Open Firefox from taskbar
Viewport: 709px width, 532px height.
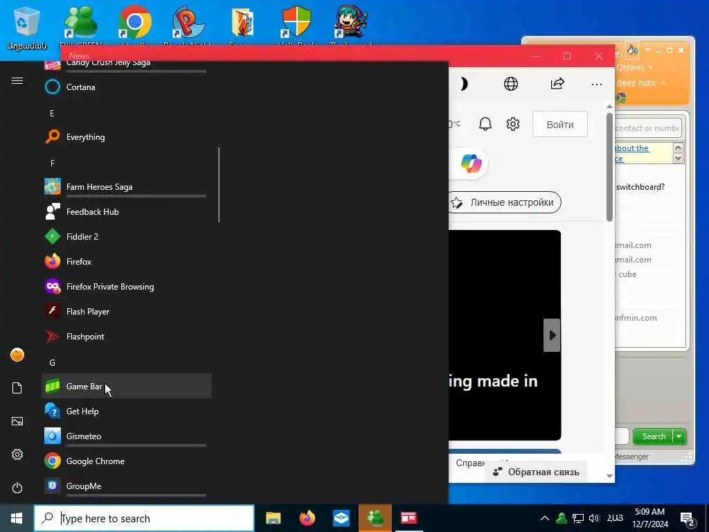[307, 518]
